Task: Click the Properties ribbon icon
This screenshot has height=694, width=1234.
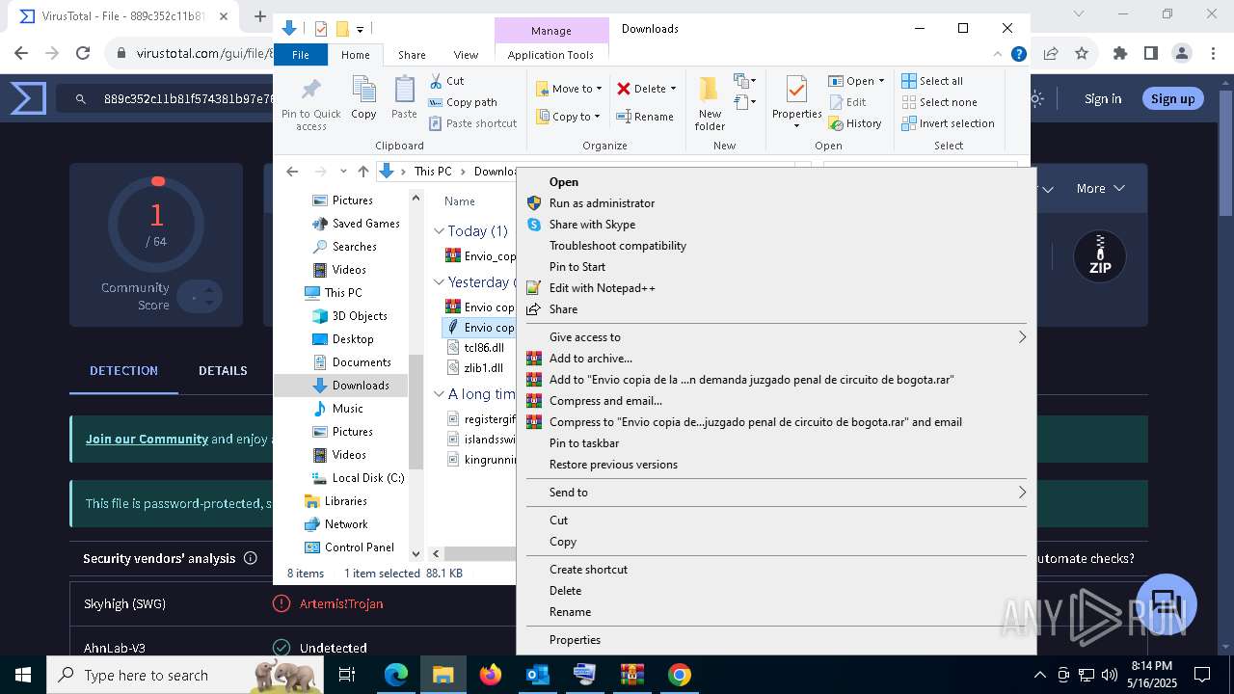Action: (796, 103)
